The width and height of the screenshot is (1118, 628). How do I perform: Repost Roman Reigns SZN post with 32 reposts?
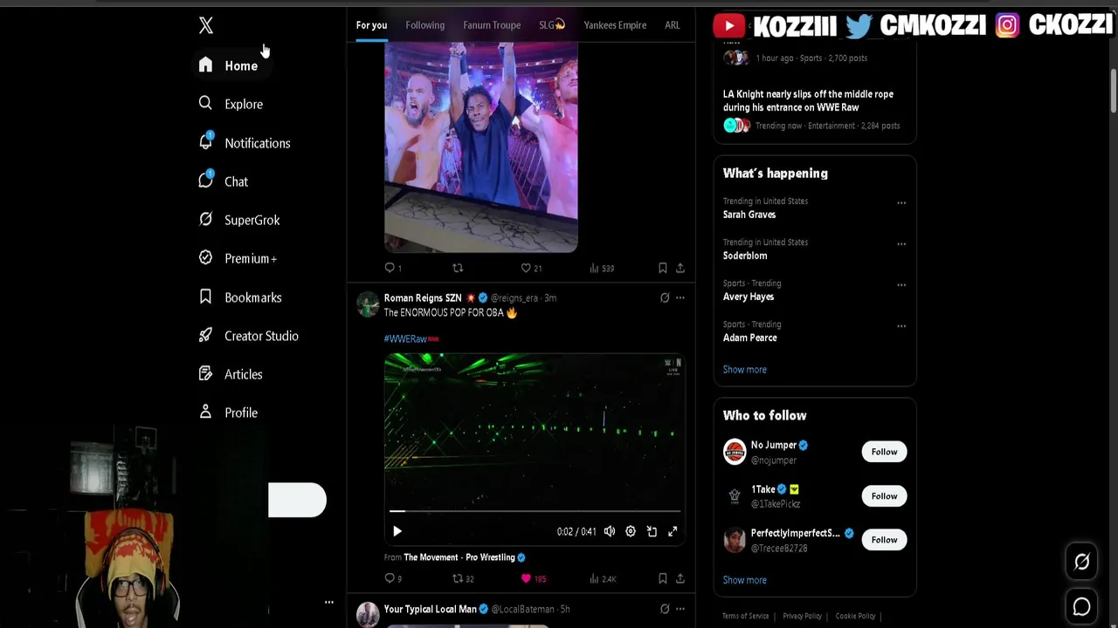(x=463, y=578)
